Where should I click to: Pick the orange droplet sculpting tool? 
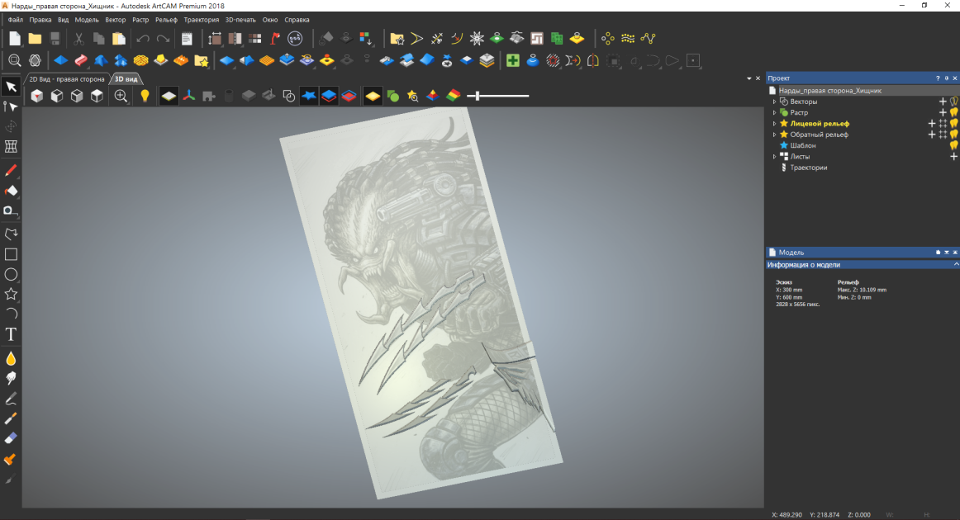11,358
